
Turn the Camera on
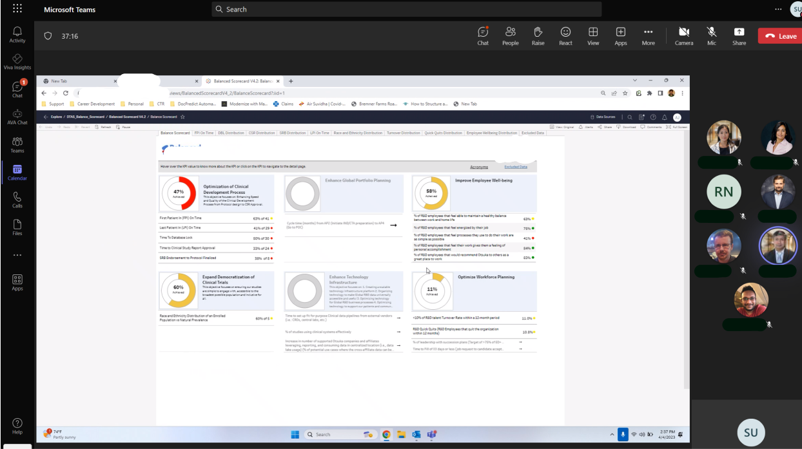coord(684,35)
